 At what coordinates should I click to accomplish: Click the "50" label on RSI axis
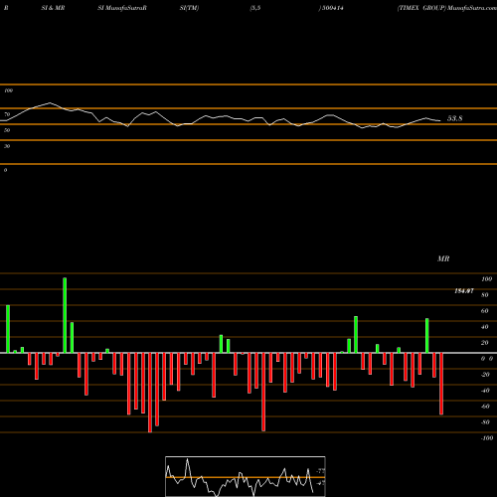(x=7, y=130)
